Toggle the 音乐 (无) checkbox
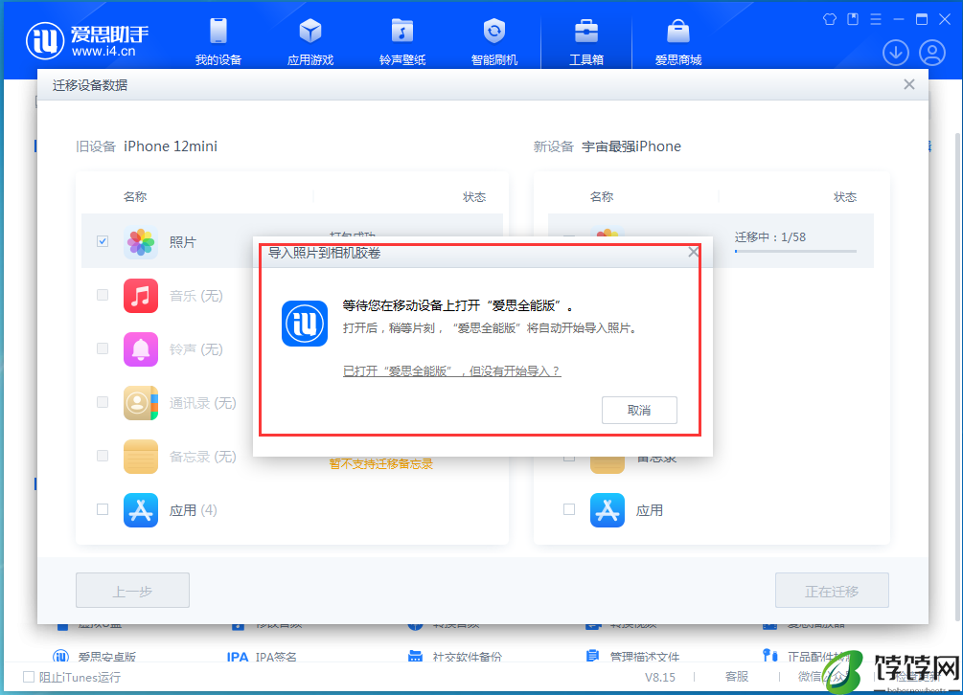Screen dimensions: 963x695 [x=103, y=295]
